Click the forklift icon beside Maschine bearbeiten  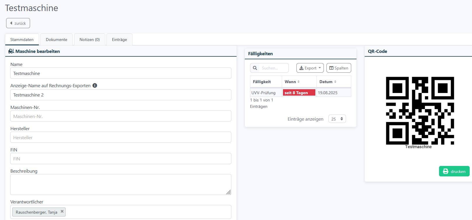coord(11,51)
